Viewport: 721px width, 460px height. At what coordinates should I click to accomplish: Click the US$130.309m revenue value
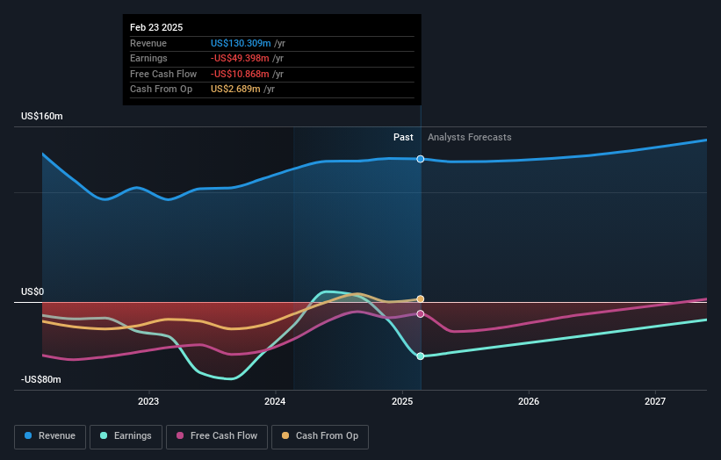pos(241,43)
